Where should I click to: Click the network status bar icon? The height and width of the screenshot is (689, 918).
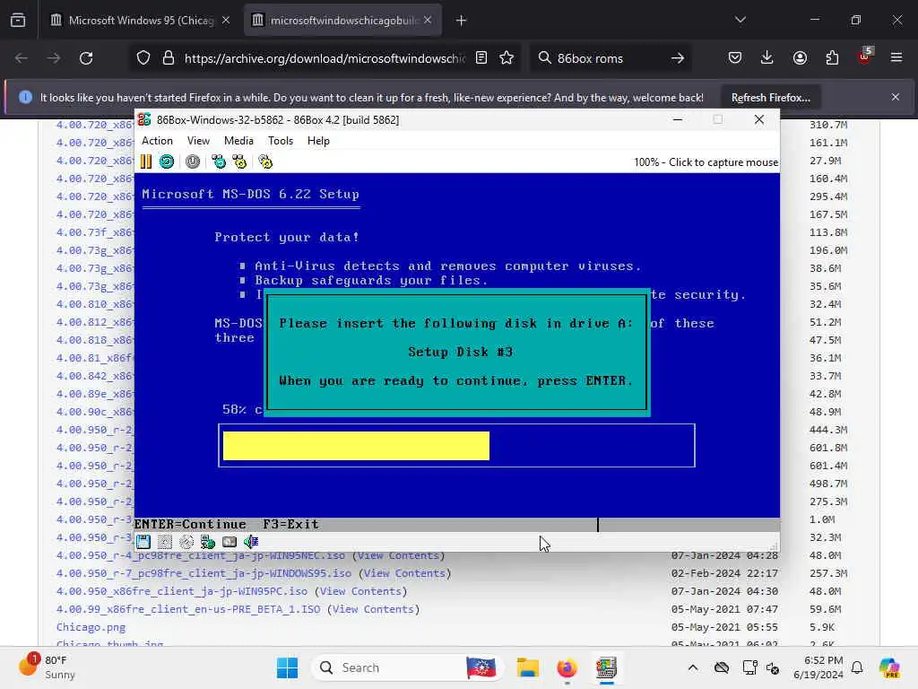(208, 542)
